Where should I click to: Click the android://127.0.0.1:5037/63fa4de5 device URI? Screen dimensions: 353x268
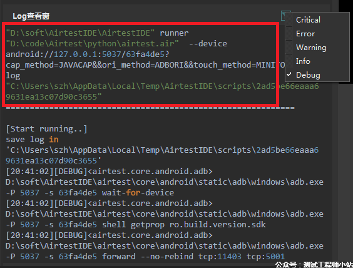[x=88, y=54]
